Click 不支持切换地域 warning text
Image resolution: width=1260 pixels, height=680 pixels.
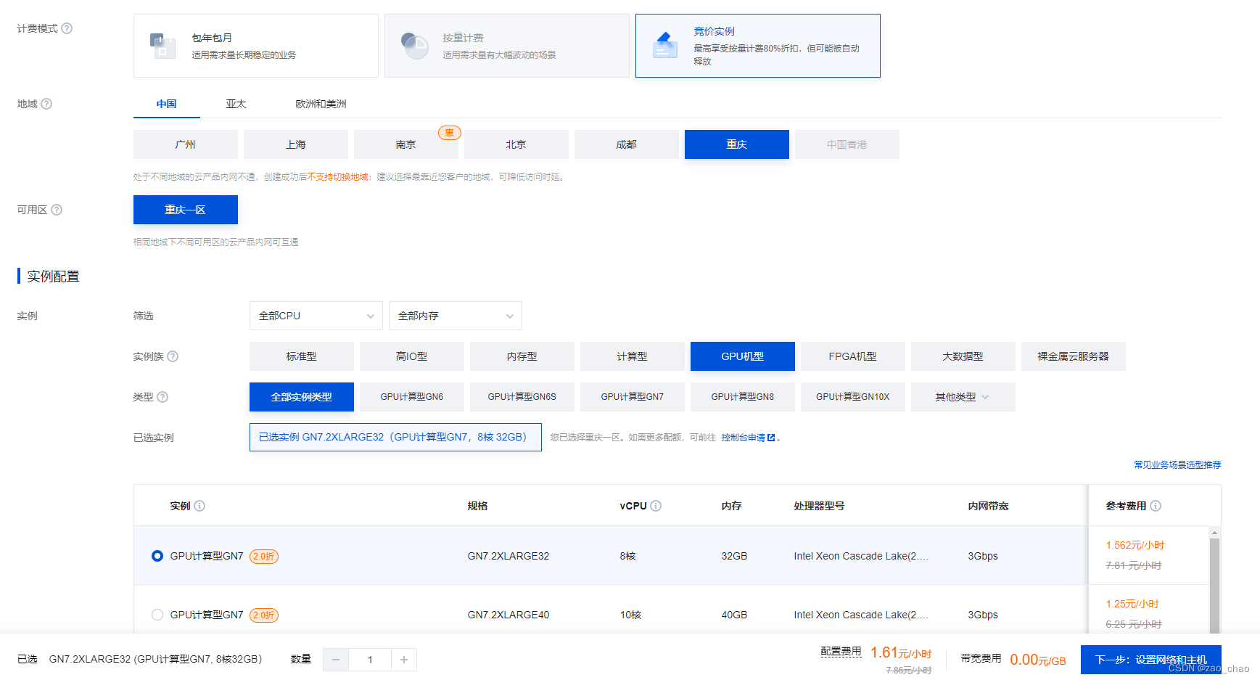pyautogui.click(x=338, y=177)
